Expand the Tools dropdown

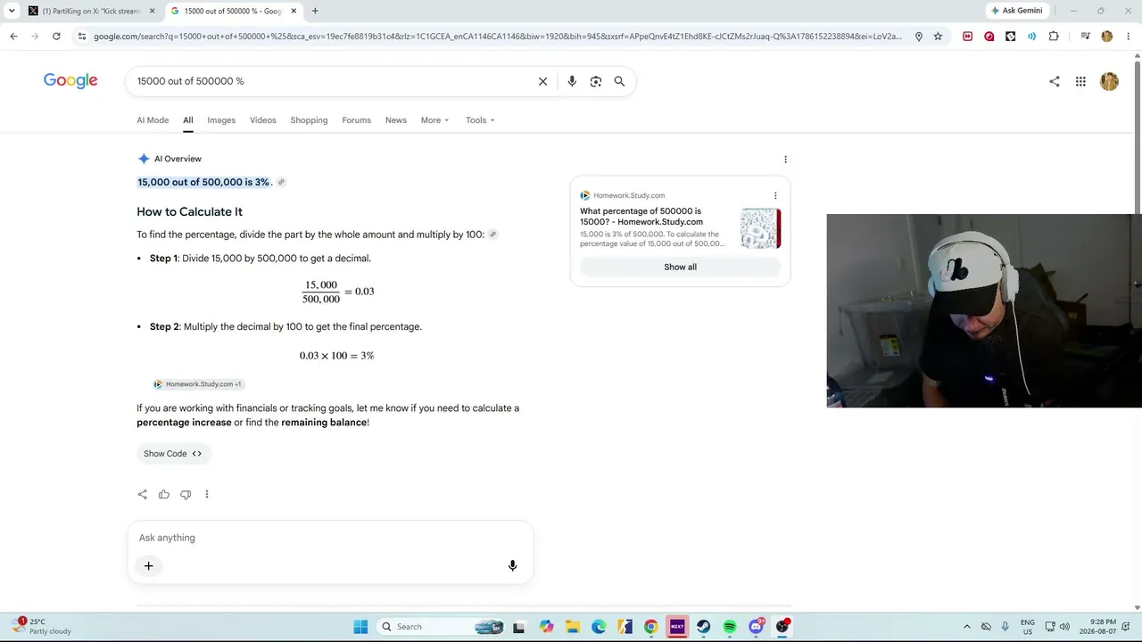480,120
